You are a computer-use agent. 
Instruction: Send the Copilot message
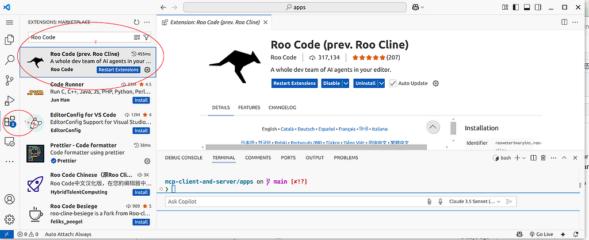[x=509, y=202]
